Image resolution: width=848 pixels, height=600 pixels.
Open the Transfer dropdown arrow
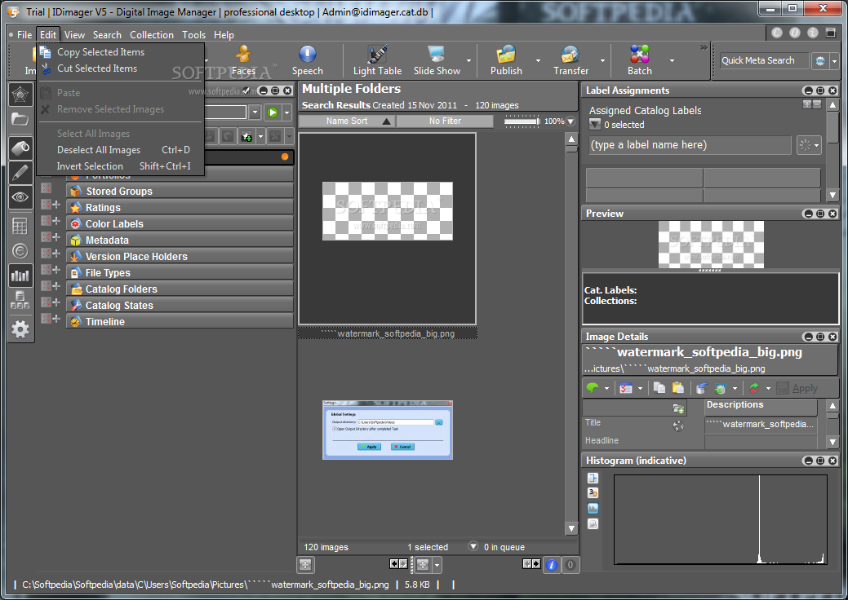602,60
